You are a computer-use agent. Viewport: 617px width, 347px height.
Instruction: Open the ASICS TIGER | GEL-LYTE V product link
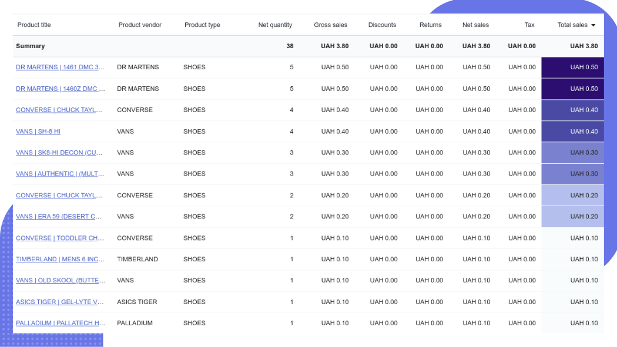click(x=60, y=302)
